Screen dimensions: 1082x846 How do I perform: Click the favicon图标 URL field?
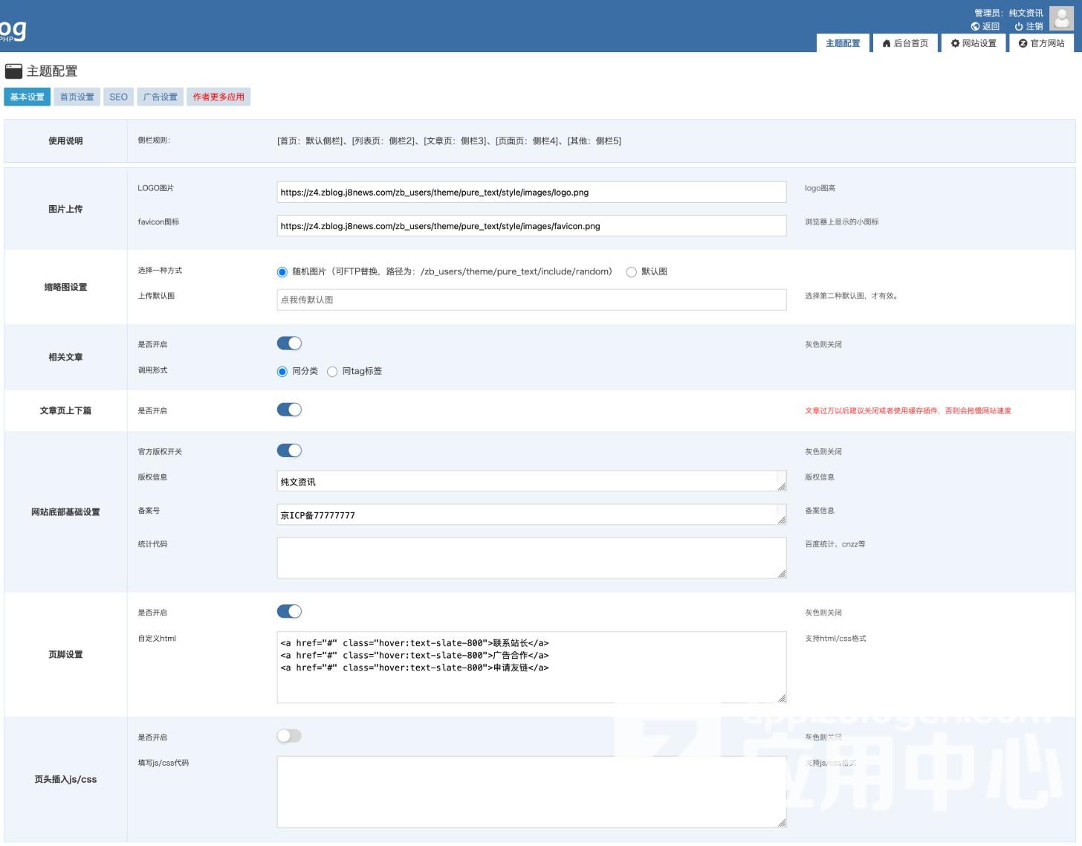pos(531,225)
